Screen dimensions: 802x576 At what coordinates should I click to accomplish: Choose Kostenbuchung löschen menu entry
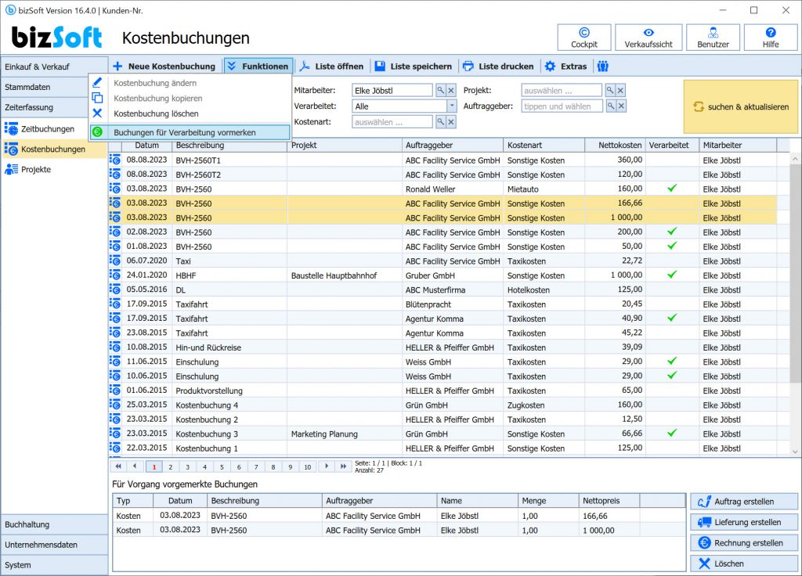(190, 113)
